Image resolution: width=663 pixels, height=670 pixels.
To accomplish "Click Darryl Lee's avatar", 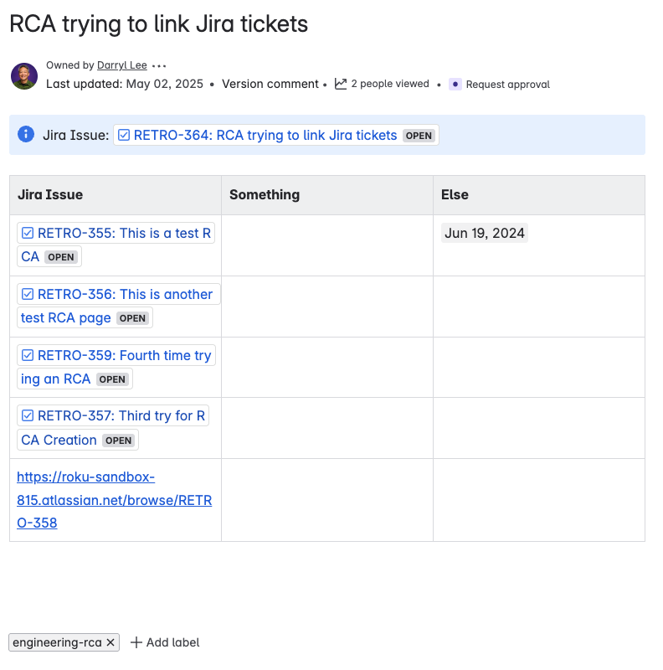I will 23,76.
